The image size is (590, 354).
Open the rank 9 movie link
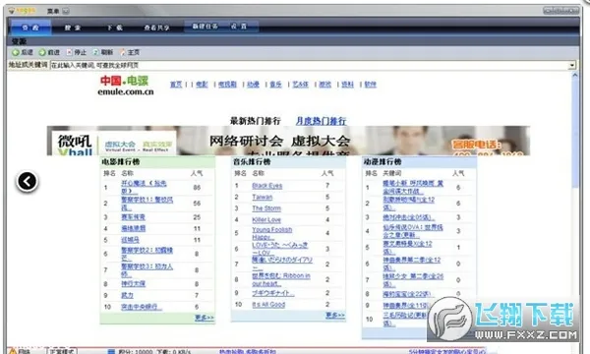(127, 295)
